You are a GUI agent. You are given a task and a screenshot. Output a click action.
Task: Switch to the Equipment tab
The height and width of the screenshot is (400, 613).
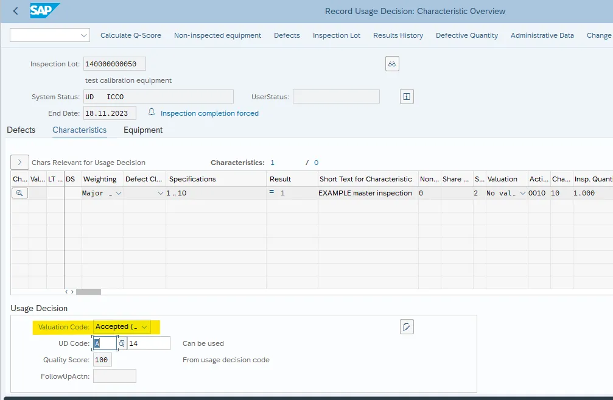point(143,130)
